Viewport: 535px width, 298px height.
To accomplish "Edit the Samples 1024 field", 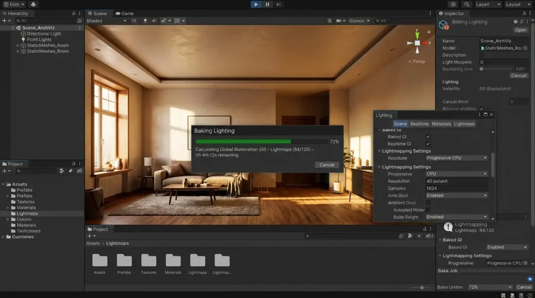I will coord(457,188).
